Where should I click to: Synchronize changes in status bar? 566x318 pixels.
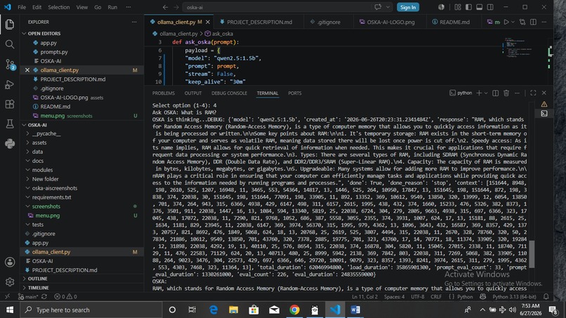pos(44,297)
